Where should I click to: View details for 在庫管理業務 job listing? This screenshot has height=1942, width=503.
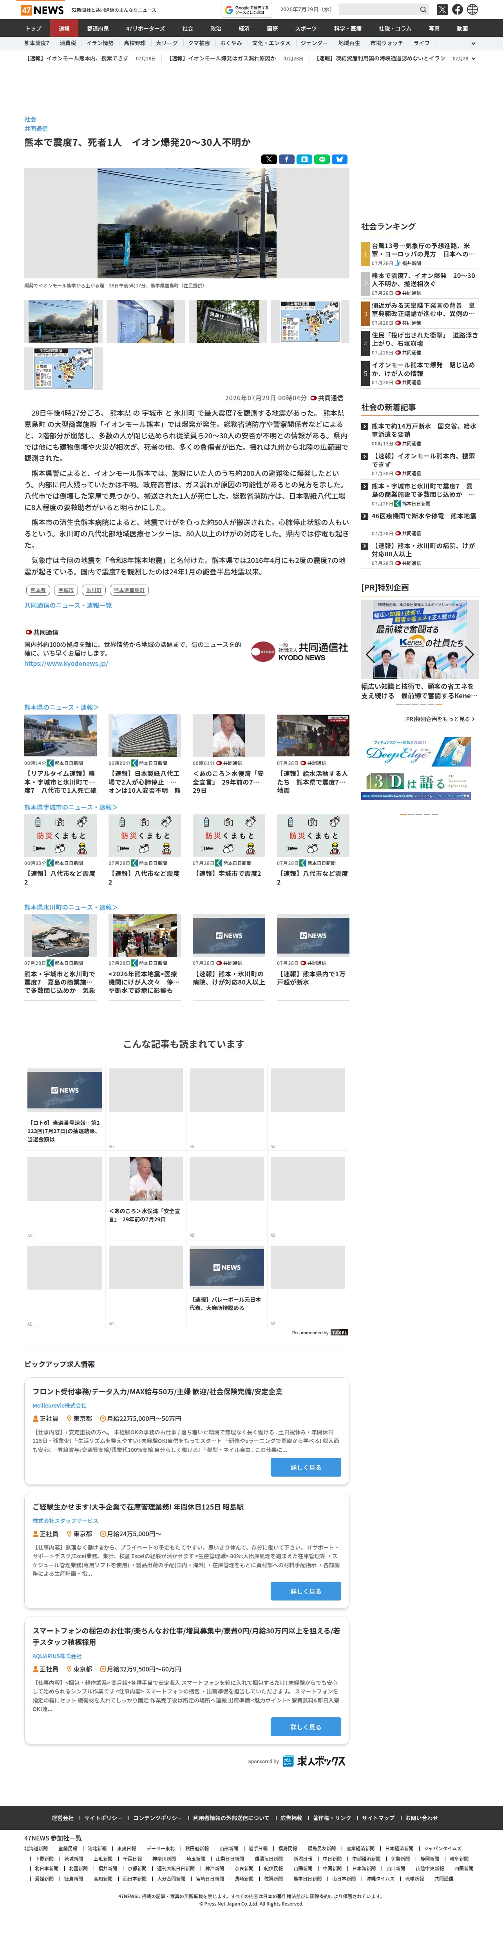coord(306,1591)
